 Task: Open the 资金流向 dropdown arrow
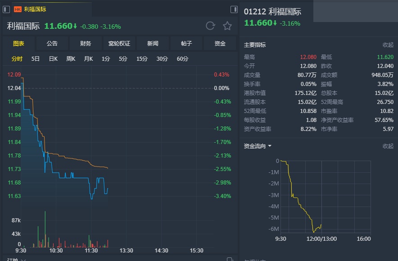pyautogui.click(x=270, y=146)
